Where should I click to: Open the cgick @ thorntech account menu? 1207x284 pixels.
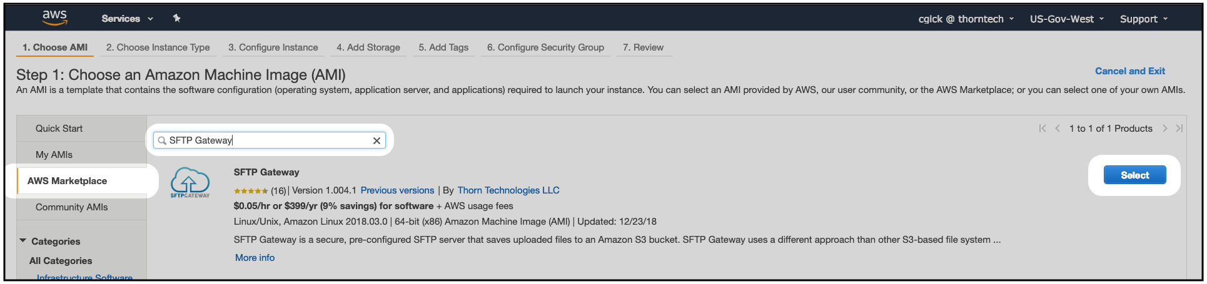point(966,19)
